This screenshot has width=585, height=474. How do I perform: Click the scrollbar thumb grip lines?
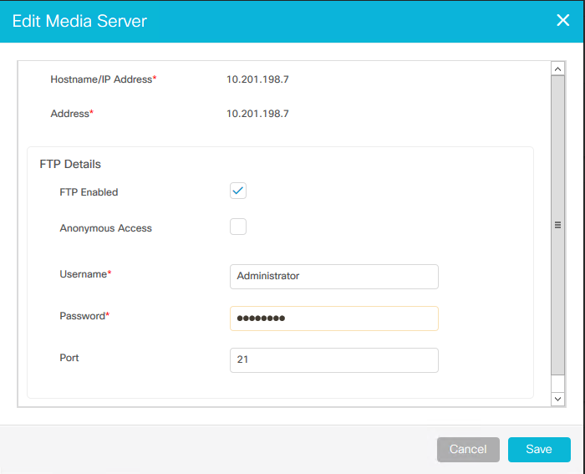point(557,225)
